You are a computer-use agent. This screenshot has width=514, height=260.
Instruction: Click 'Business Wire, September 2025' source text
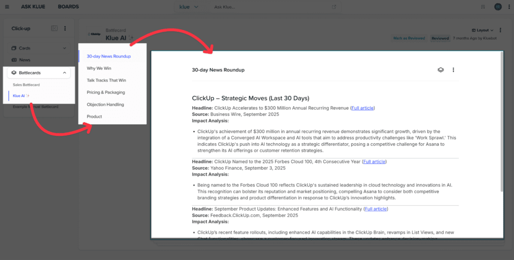(244, 114)
